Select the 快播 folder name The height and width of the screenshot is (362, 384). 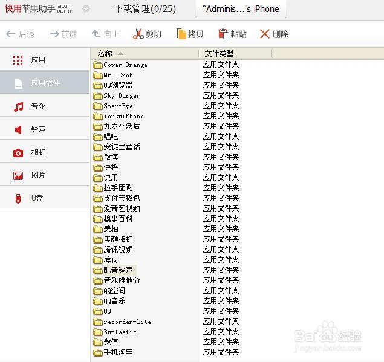tap(111, 167)
